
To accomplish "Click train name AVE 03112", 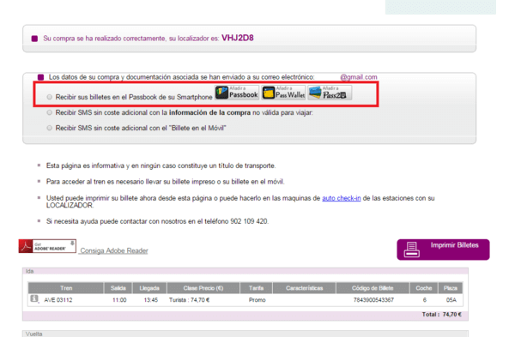I will pos(58,300).
